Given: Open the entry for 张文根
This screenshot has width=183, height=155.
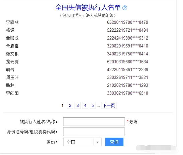Looking at the screenshot, I should tap(12, 54).
